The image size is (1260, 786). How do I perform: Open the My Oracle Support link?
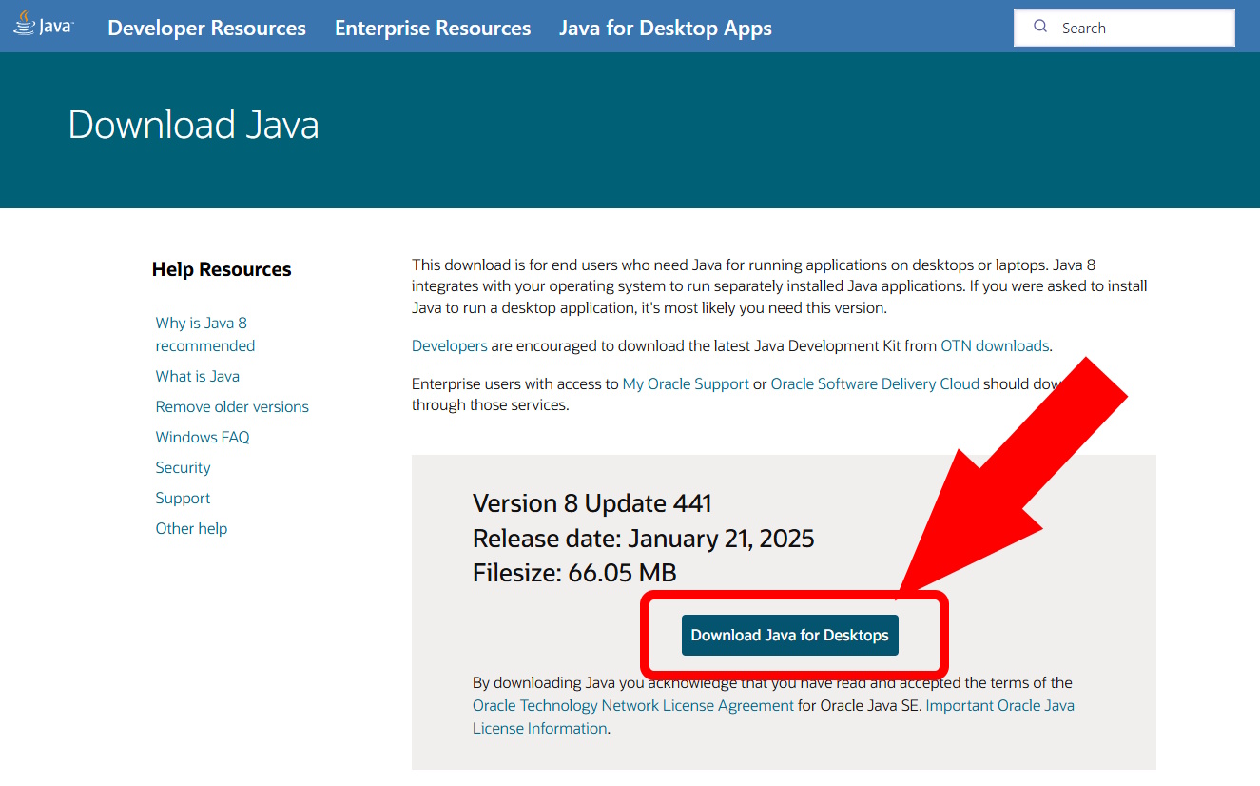(686, 383)
